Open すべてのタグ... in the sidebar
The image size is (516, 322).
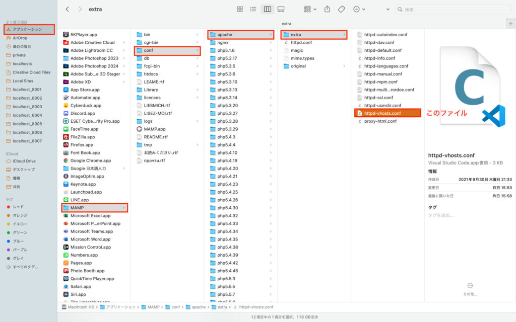[x=25, y=267]
